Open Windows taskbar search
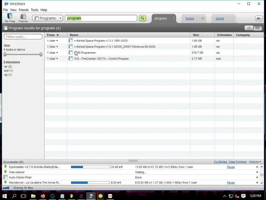266x200 pixels. (x=14, y=196)
